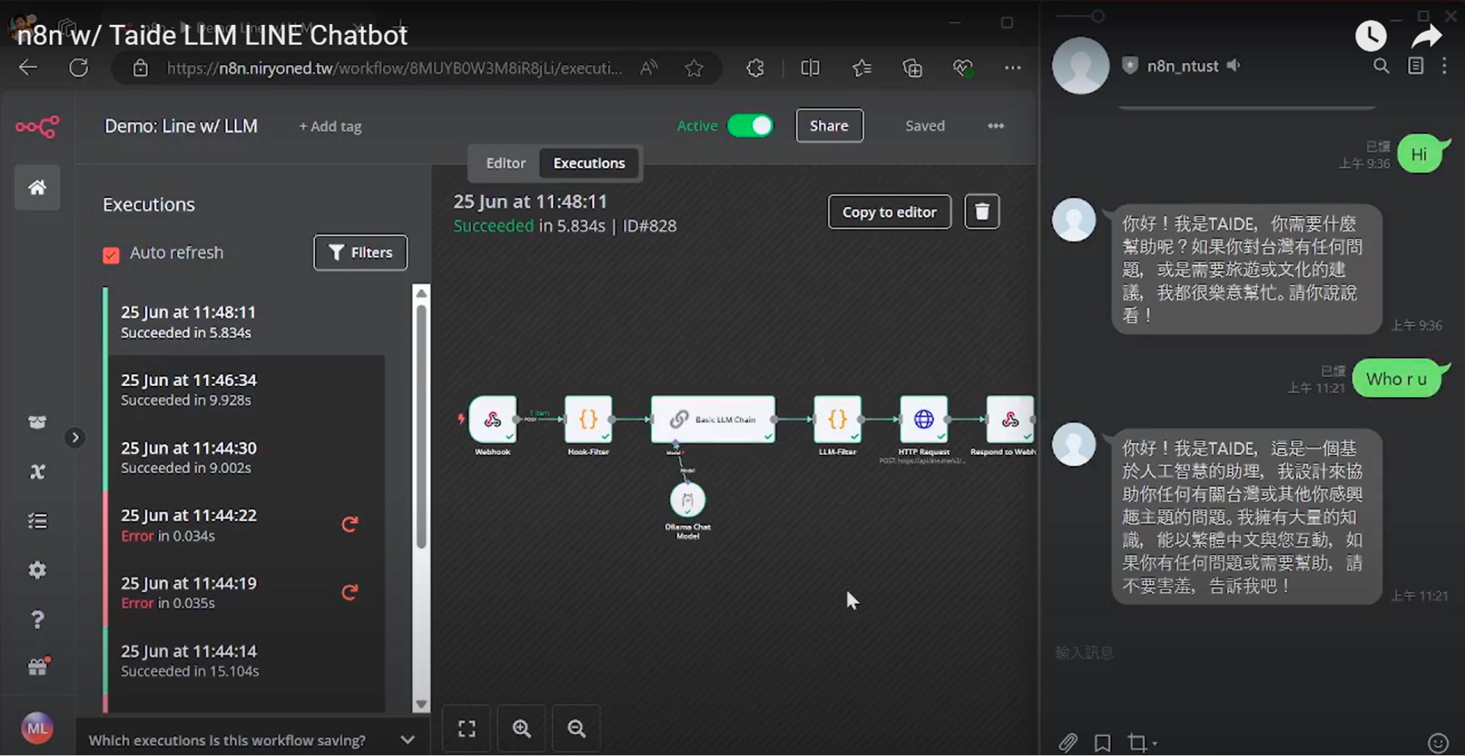Screen dimensions: 1465x756
Task: Expand "Which executions is this workflow saving?"
Action: (407, 740)
